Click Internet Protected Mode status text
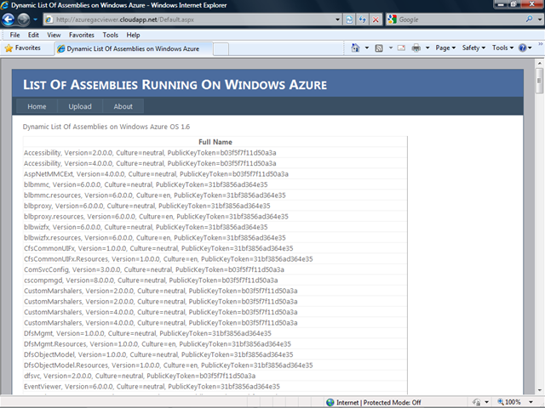Image resolution: width=545 pixels, height=408 pixels. [x=378, y=402]
